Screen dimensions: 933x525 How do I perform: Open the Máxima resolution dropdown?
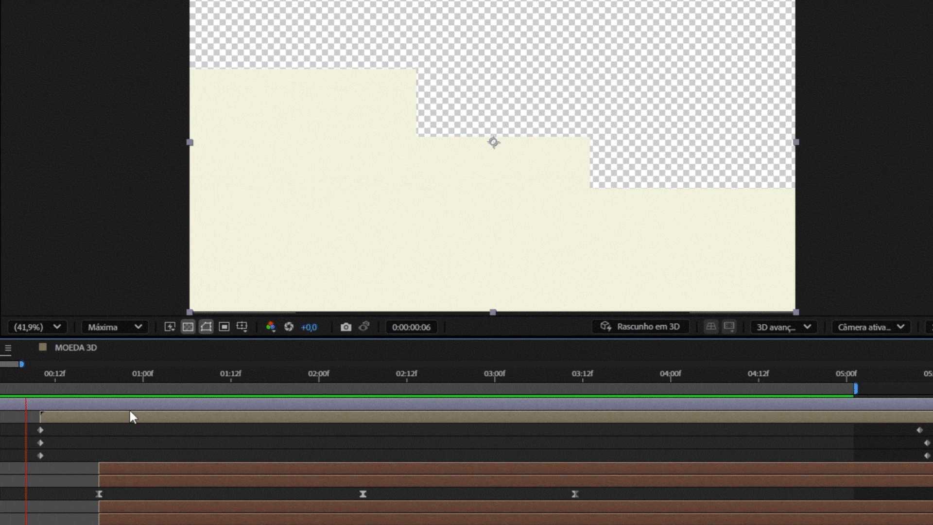tap(115, 327)
